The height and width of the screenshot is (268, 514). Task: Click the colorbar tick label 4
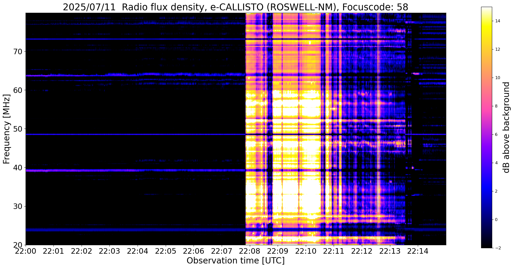496,163
